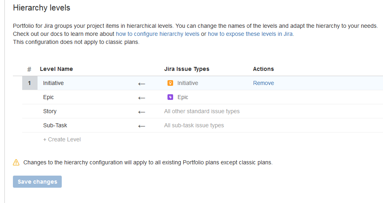Add a new level via Create Level
This screenshot has height=203, width=383.
coord(62,139)
